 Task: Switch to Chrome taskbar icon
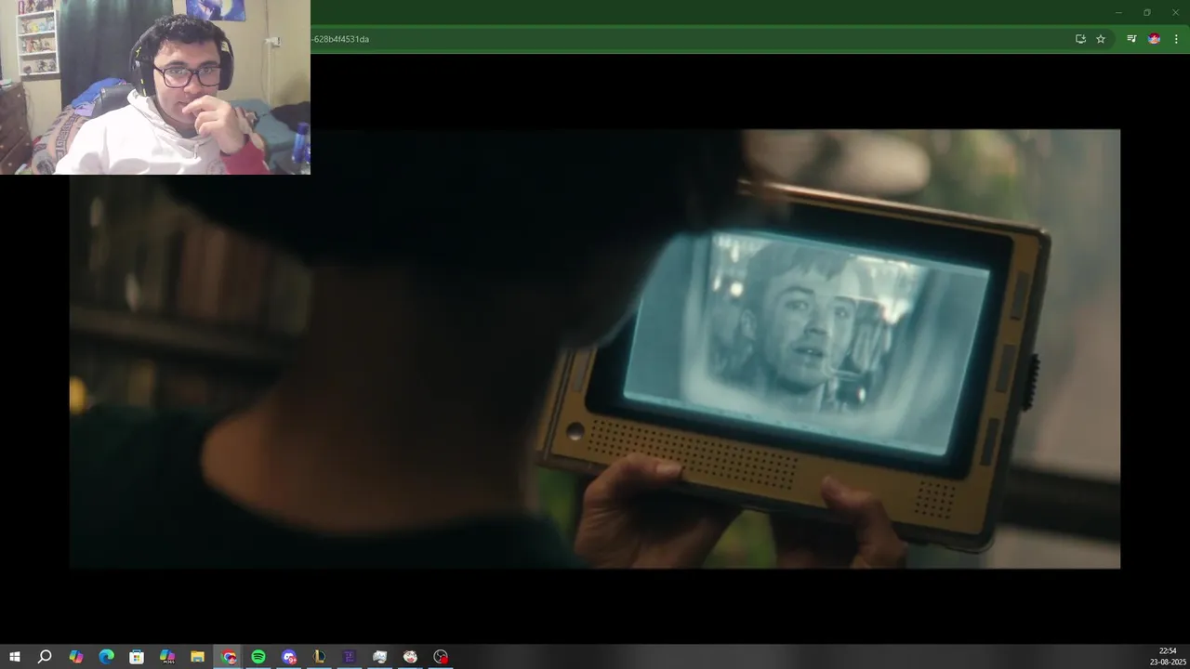pyautogui.click(x=229, y=657)
